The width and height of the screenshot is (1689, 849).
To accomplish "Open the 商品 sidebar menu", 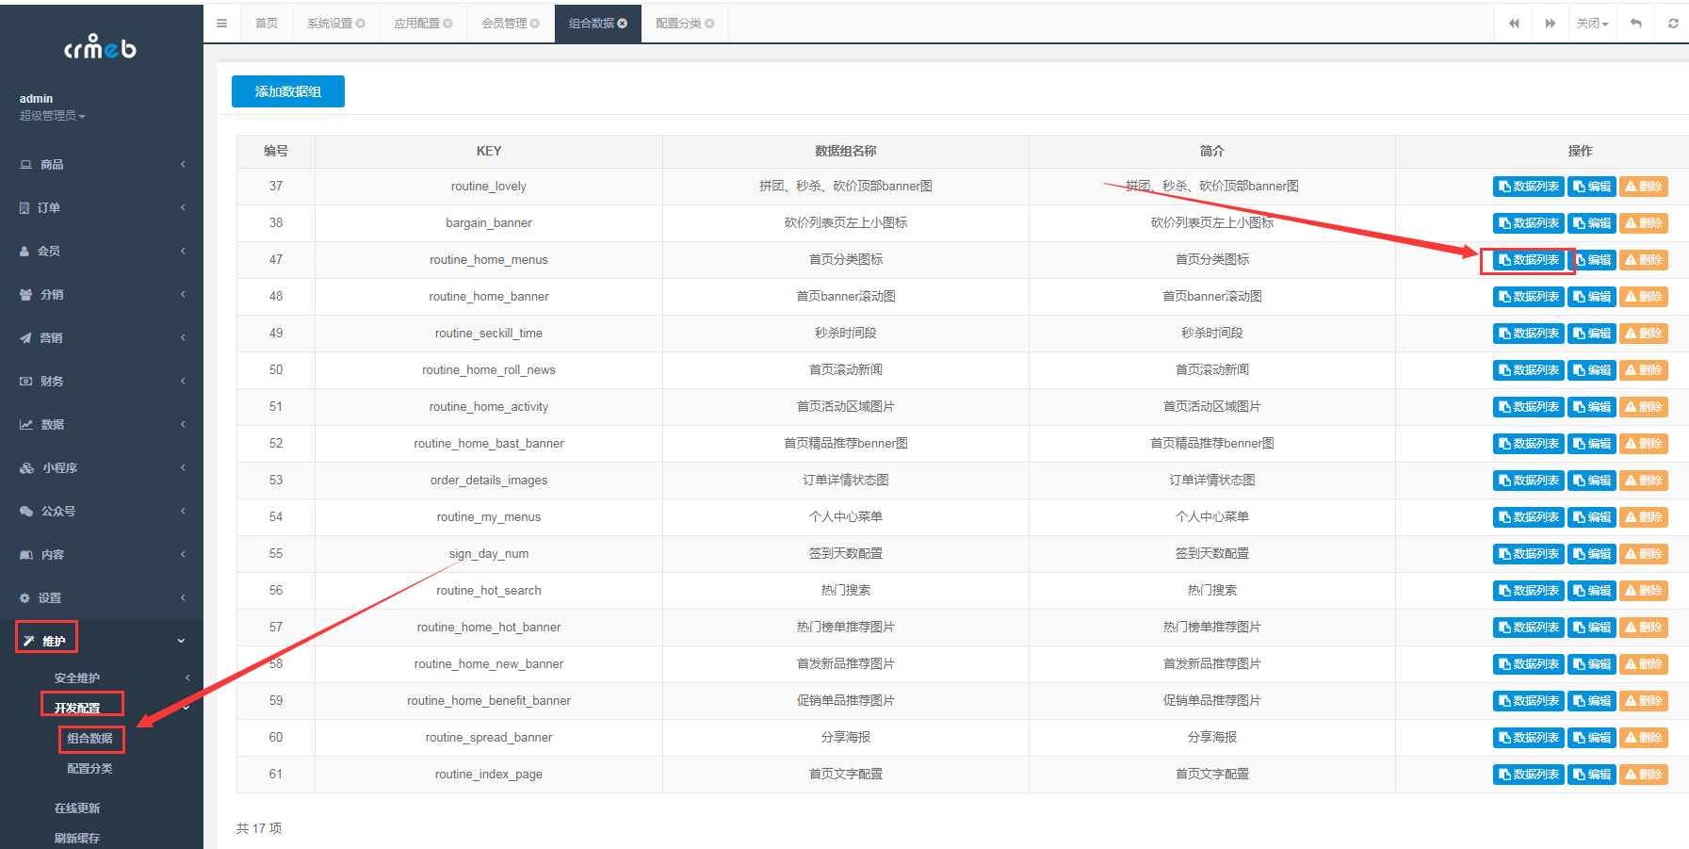I will tap(102, 164).
